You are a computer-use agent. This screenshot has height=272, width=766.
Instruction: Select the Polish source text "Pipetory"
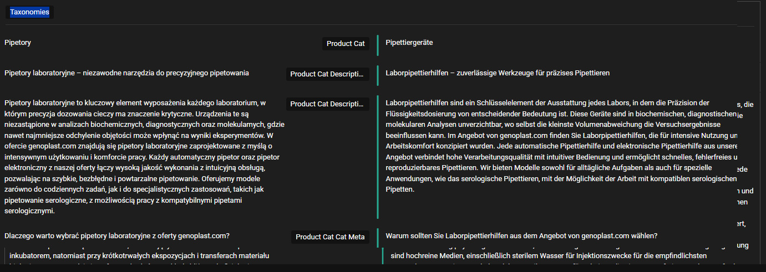[18, 43]
